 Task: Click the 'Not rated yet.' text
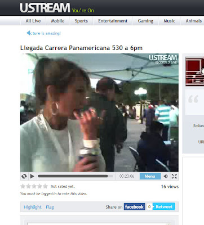point(63,187)
